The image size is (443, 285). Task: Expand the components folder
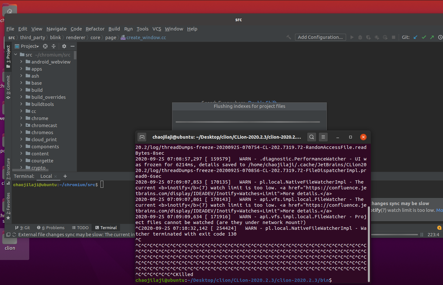(21, 146)
